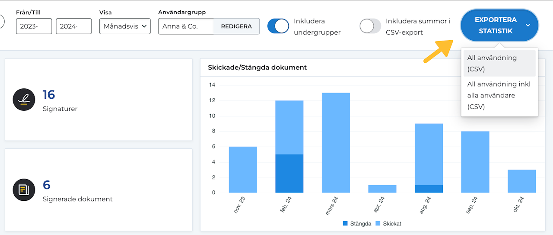Open the Visa Månadsvis dropdown

tap(125, 26)
